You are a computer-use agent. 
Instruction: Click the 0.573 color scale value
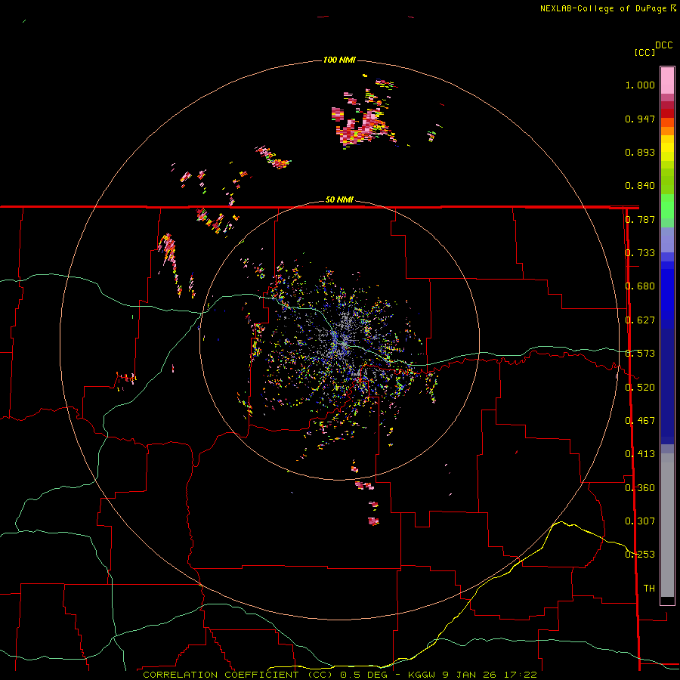[x=640, y=354]
